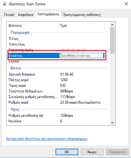Image resolution: width=131 pixels, height=158 pixels.
Task: Click the vertical scrollbar thumb
Action: point(112,40)
